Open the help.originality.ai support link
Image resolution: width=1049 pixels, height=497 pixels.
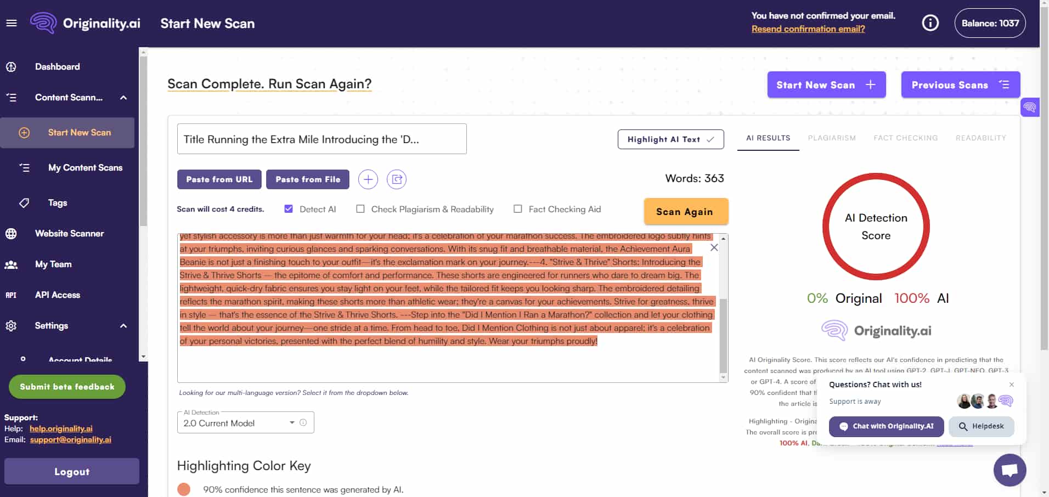[x=61, y=428]
